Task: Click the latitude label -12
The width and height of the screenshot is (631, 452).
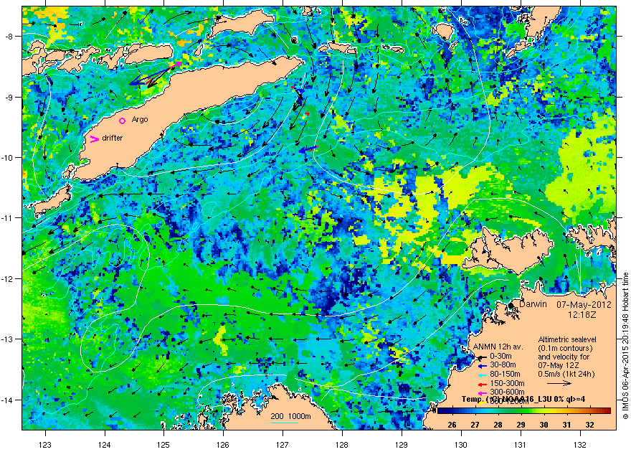Action: tap(8, 278)
